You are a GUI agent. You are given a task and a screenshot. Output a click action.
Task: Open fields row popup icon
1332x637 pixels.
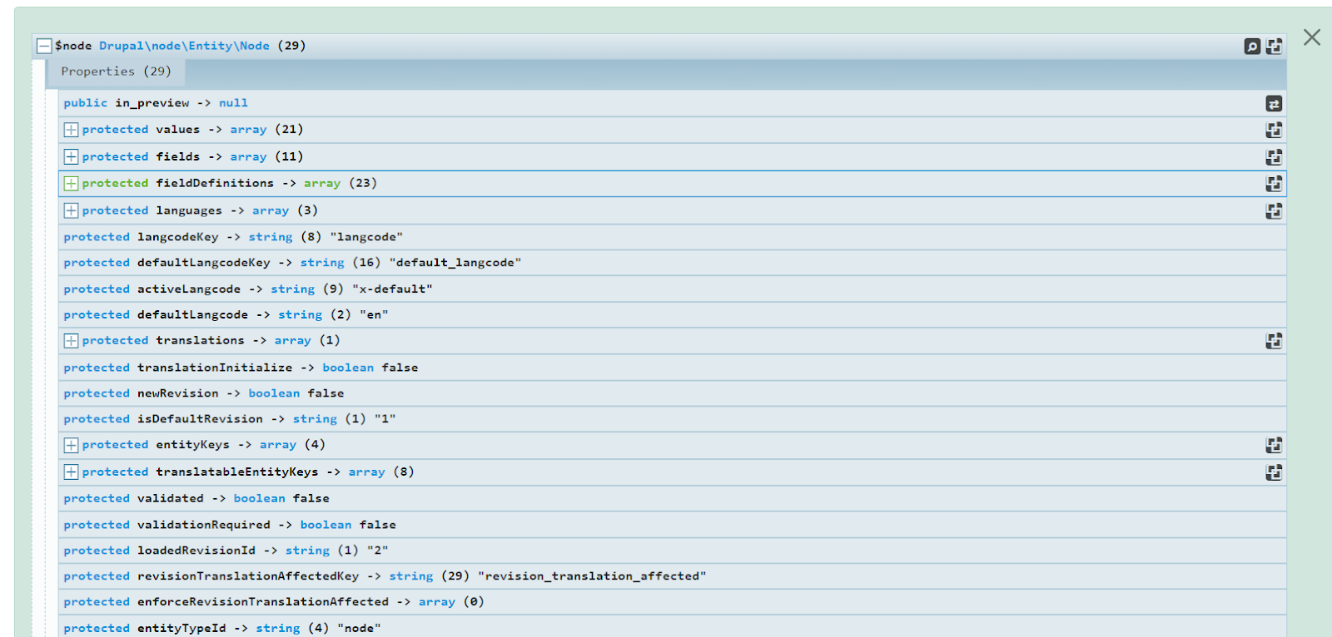click(1274, 156)
